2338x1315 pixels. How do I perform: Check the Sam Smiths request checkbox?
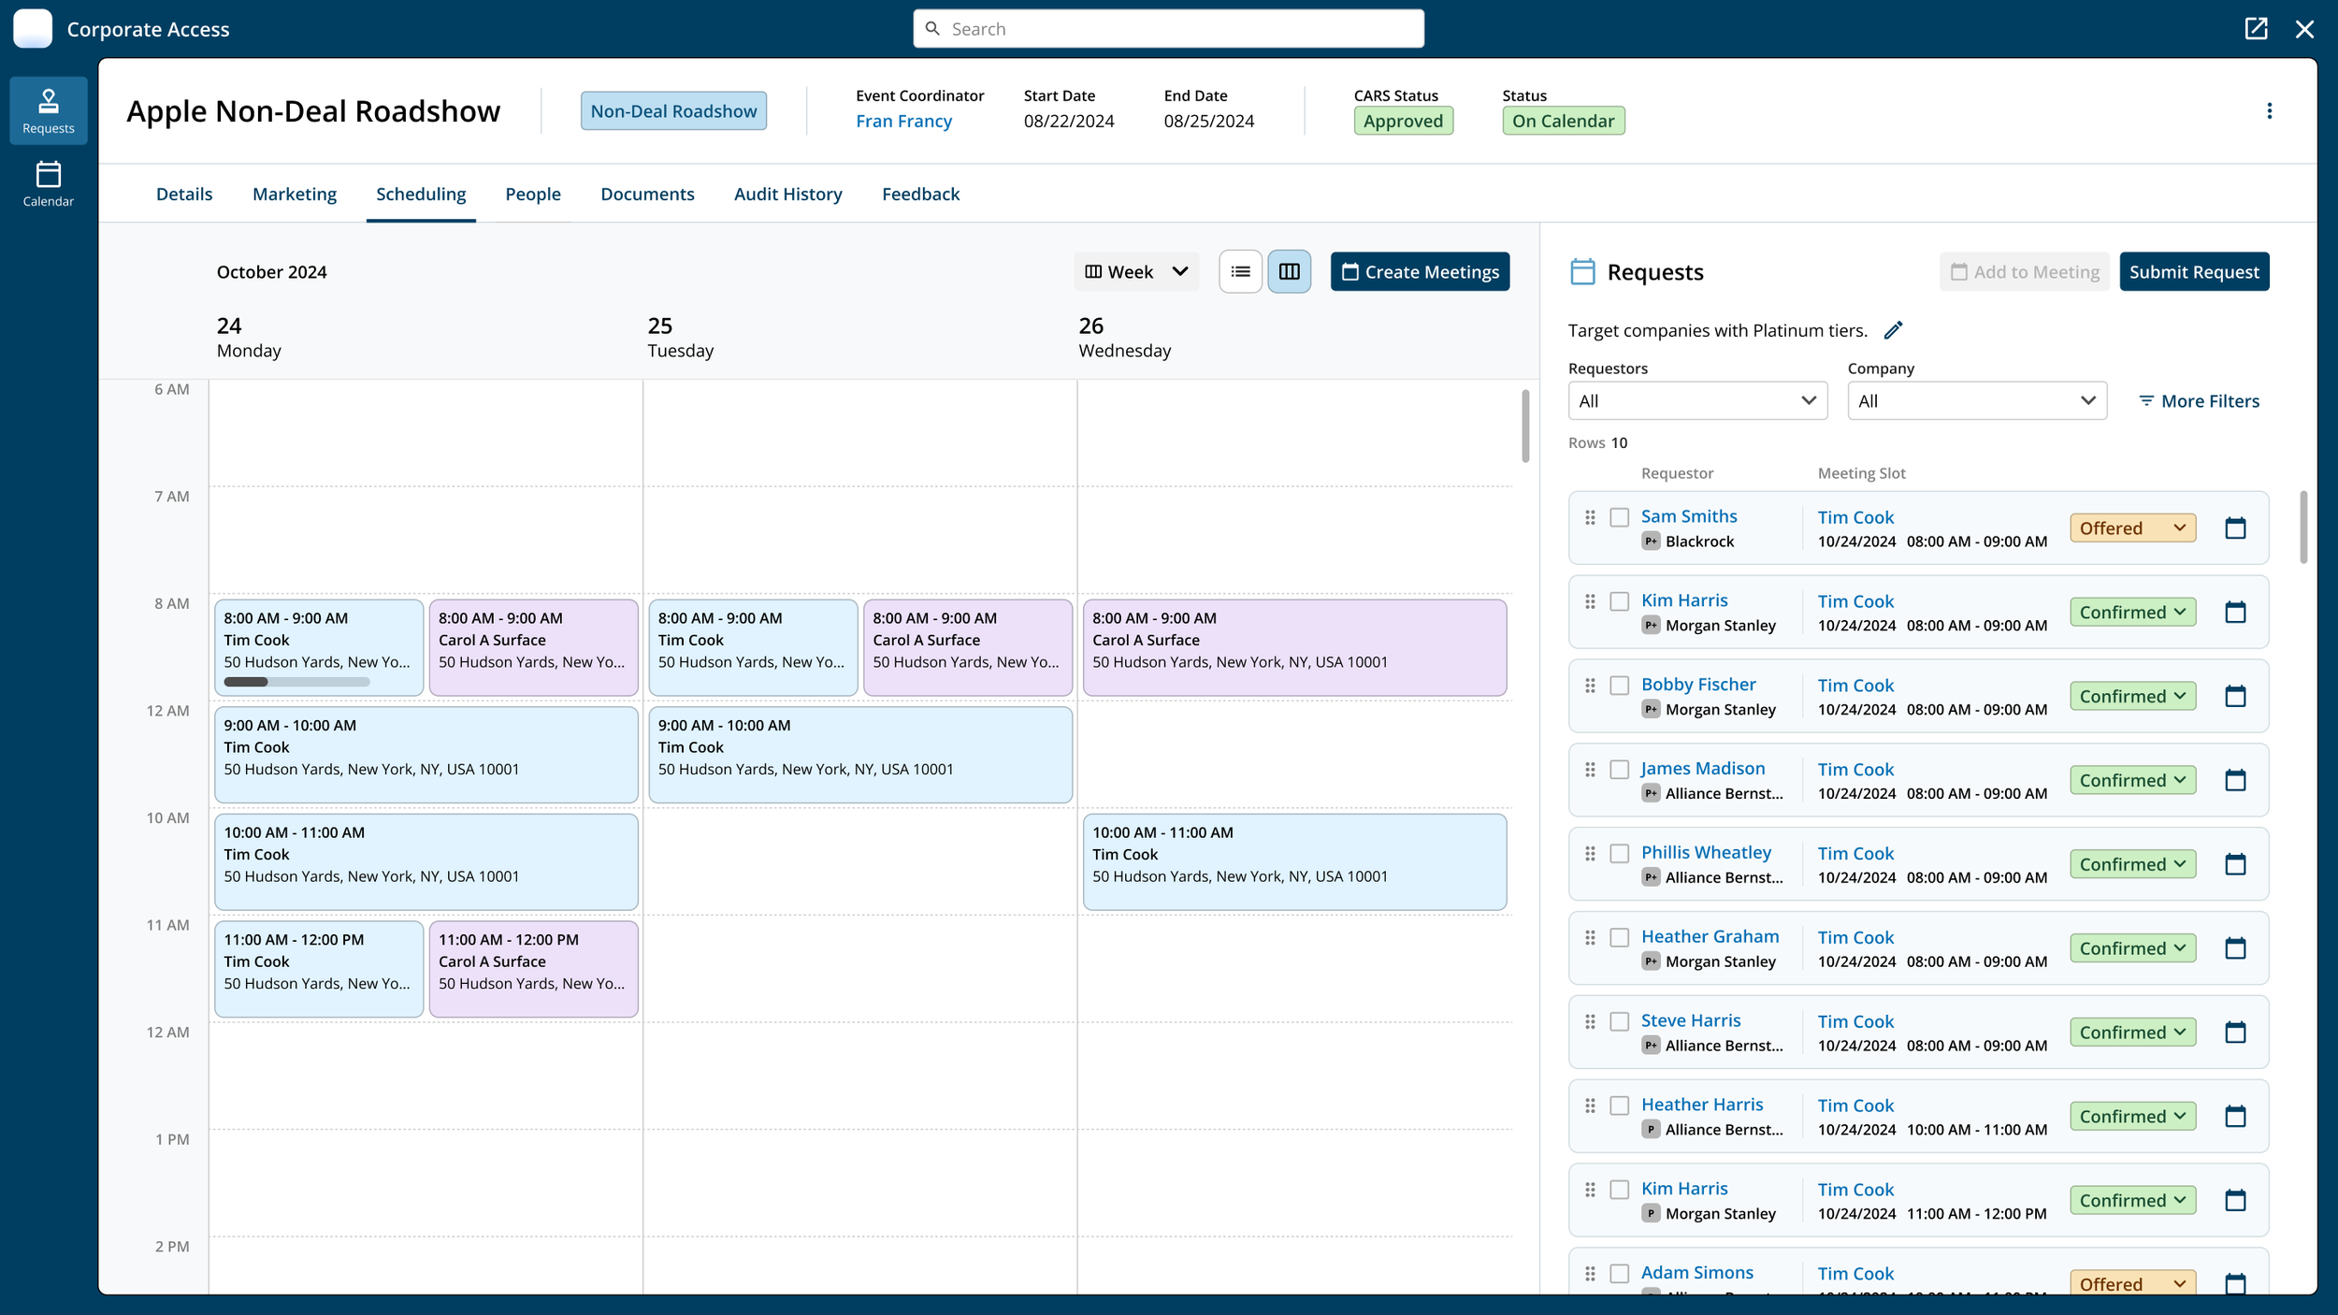pos(1619,517)
